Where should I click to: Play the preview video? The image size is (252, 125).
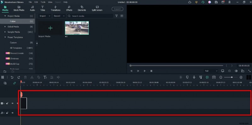point(145,71)
